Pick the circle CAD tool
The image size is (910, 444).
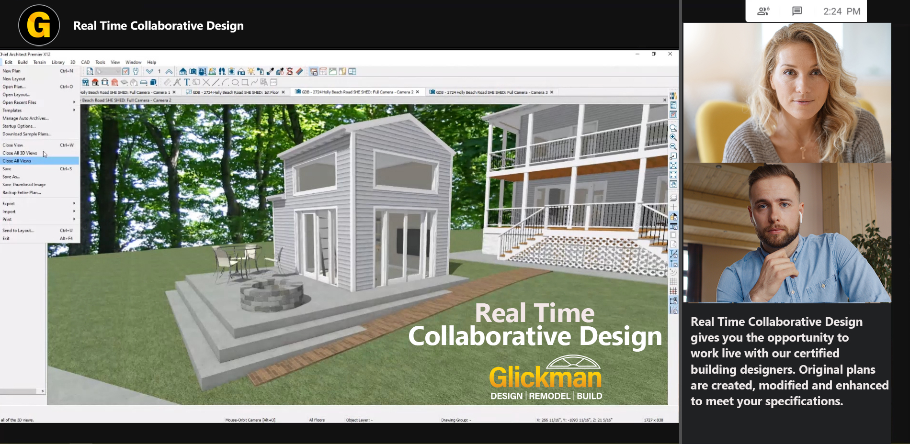coord(235,82)
